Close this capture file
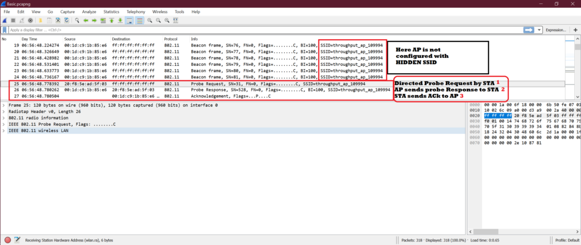This screenshot has width=581, height=245. pos(58,20)
